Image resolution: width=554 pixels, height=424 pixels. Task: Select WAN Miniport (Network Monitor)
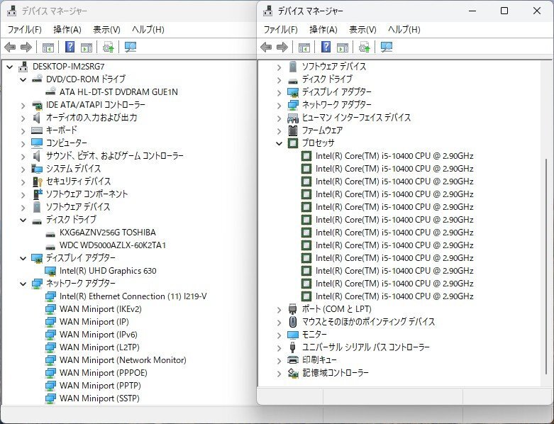123,359
